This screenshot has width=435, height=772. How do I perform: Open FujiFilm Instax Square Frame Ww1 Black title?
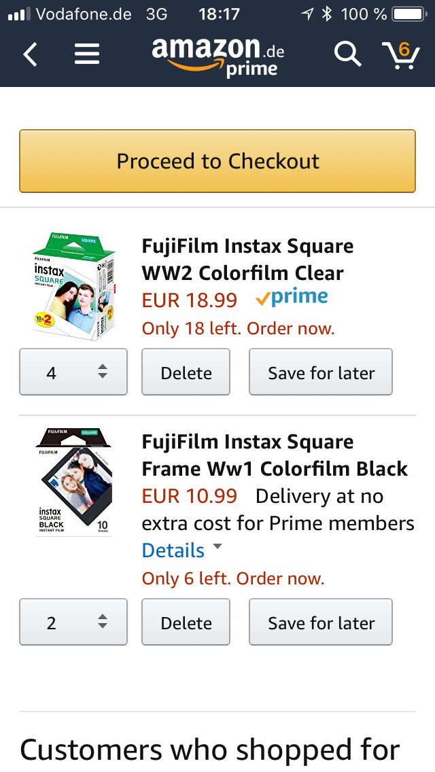[275, 455]
